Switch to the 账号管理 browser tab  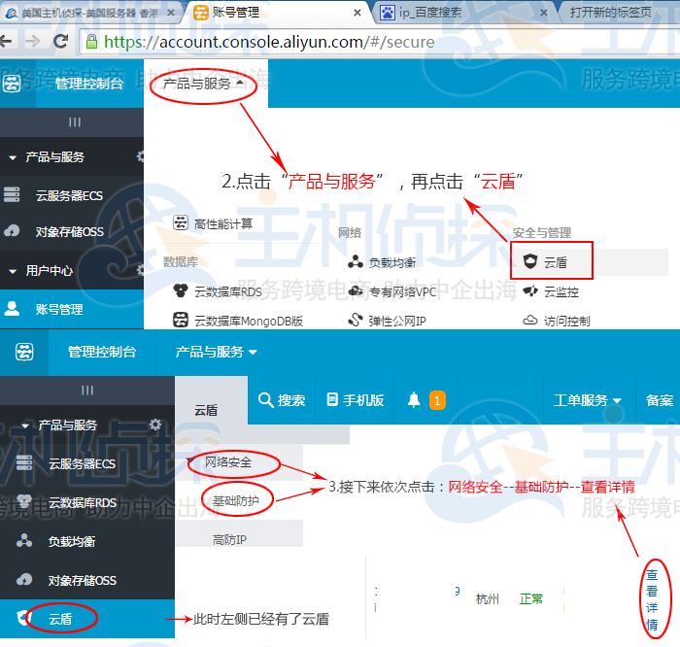coord(278,13)
